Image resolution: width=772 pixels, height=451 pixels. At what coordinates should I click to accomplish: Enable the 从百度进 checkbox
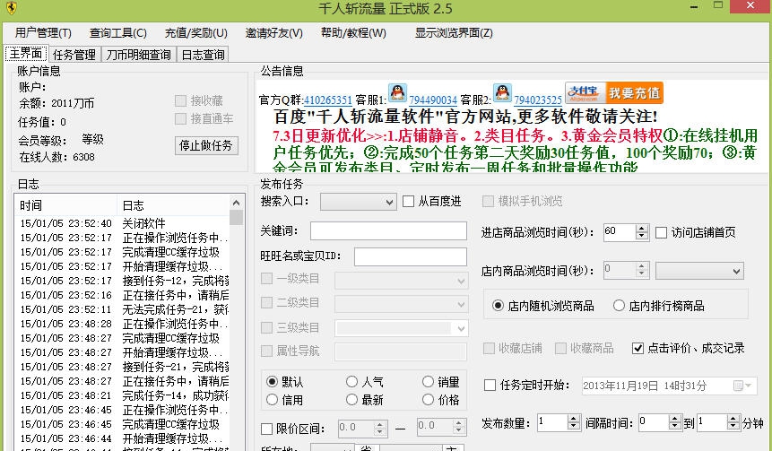click(408, 201)
